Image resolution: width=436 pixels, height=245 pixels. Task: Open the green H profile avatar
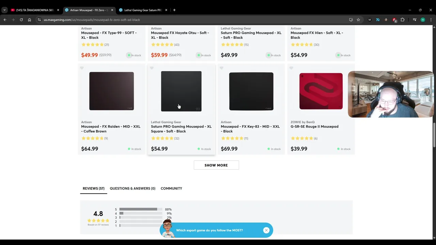click(423, 20)
